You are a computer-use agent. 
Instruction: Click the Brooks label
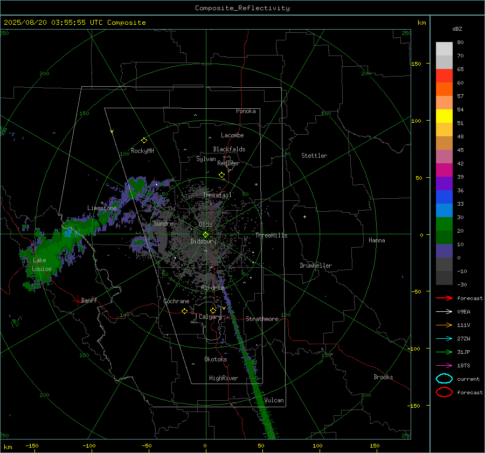tap(383, 377)
